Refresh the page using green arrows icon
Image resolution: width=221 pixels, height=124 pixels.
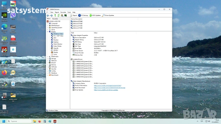pos(58,15)
